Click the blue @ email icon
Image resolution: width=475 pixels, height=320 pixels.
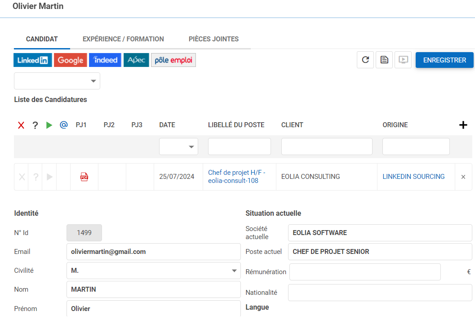[64, 125]
